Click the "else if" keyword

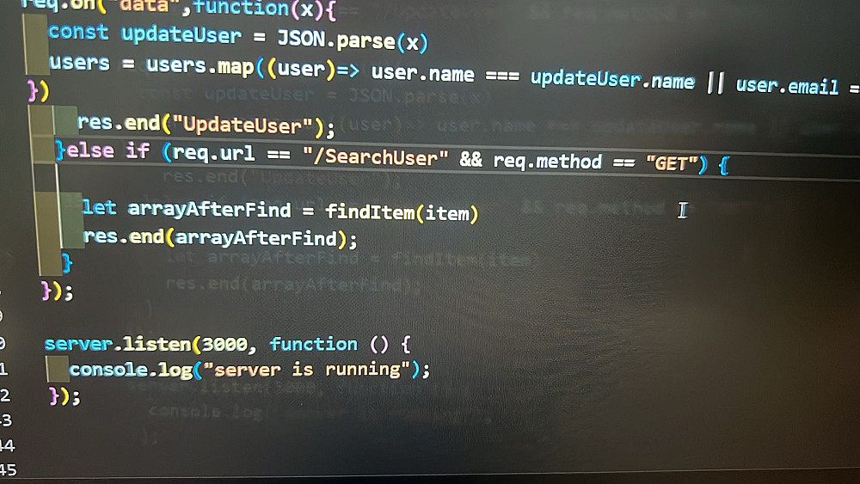pyautogui.click(x=107, y=150)
